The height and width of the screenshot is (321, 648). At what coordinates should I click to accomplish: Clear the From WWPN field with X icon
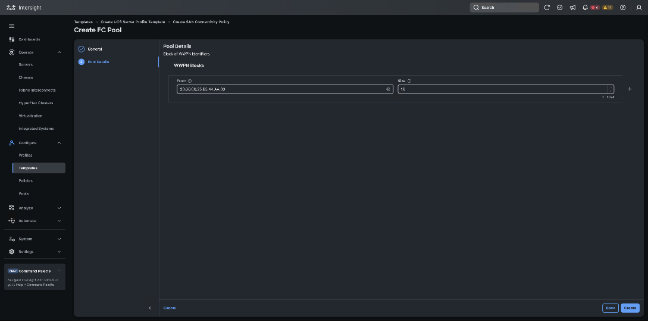point(388,89)
